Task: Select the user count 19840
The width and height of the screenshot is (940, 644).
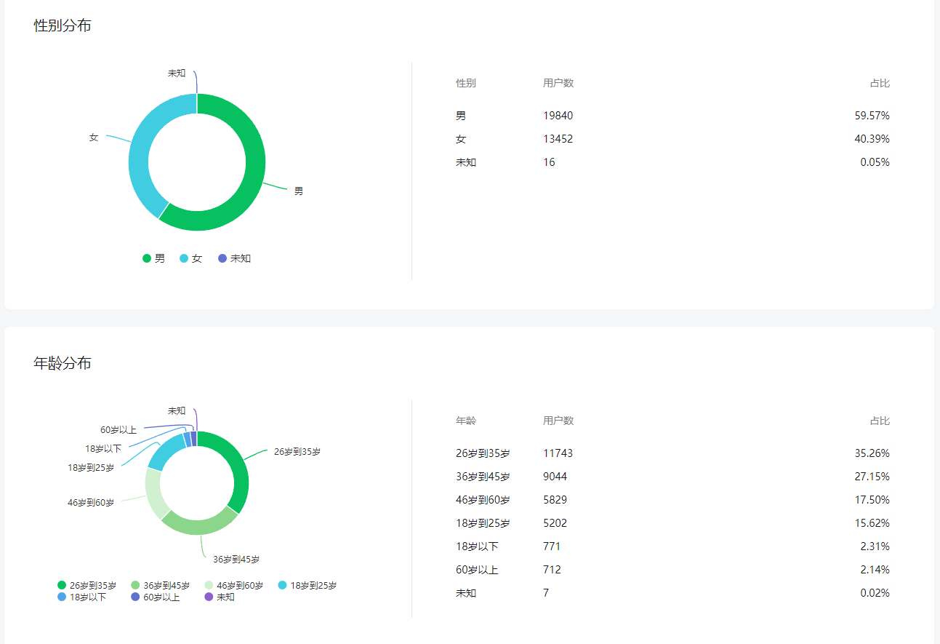Action: click(x=558, y=116)
